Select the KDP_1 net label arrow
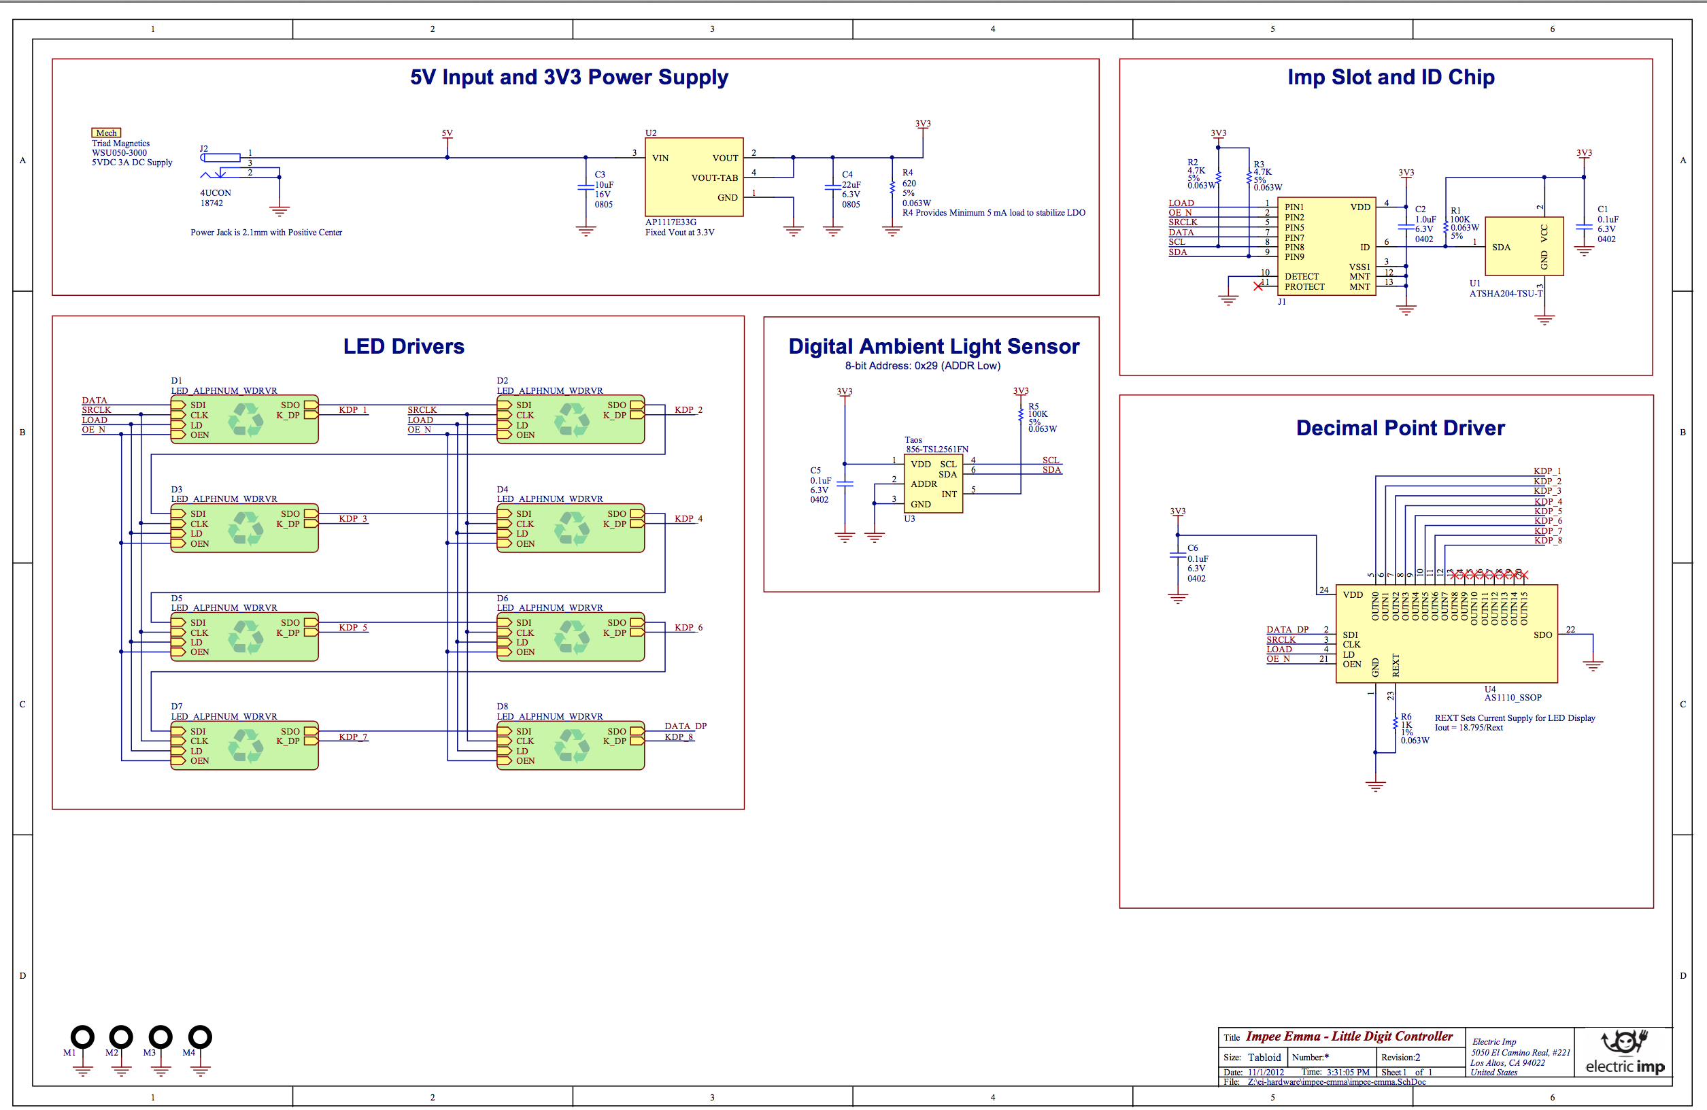 tap(353, 409)
